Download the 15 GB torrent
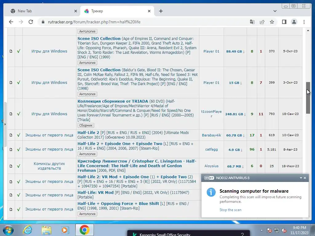315x236 pixels. point(235,83)
